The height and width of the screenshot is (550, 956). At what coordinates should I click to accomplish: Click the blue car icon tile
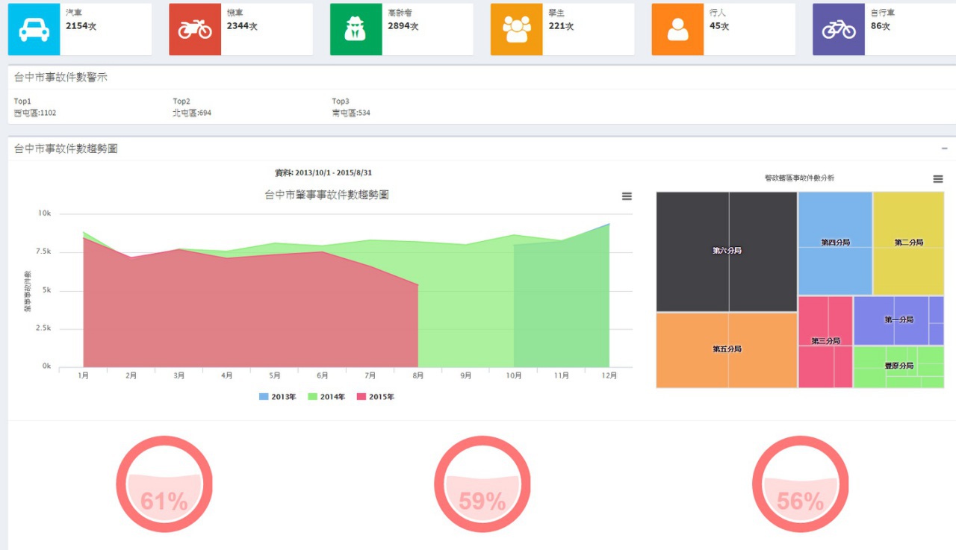point(34,29)
